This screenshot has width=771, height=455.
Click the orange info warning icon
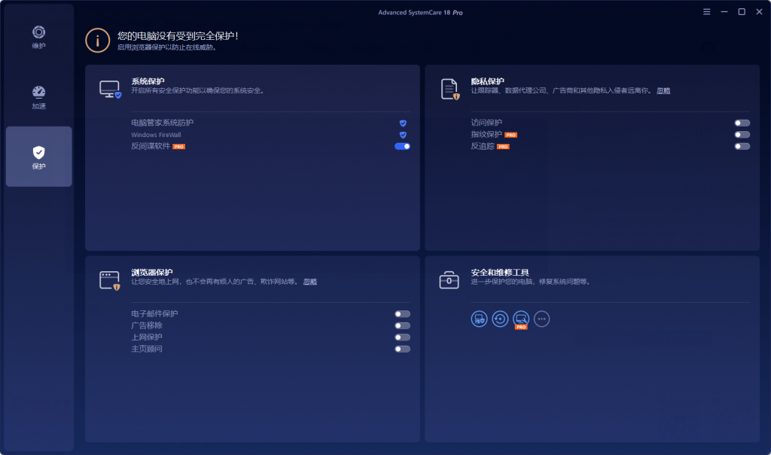(x=97, y=41)
